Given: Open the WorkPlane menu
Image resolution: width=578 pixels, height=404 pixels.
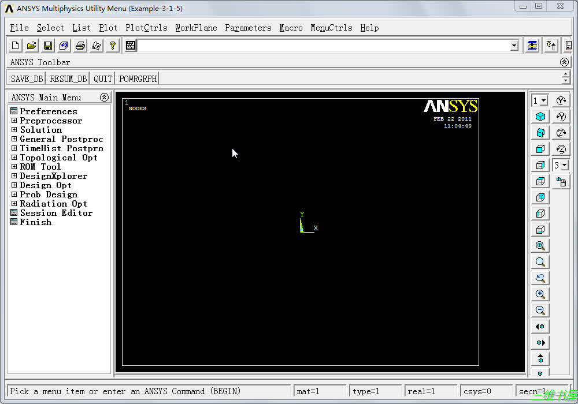Looking at the screenshot, I should (x=196, y=27).
